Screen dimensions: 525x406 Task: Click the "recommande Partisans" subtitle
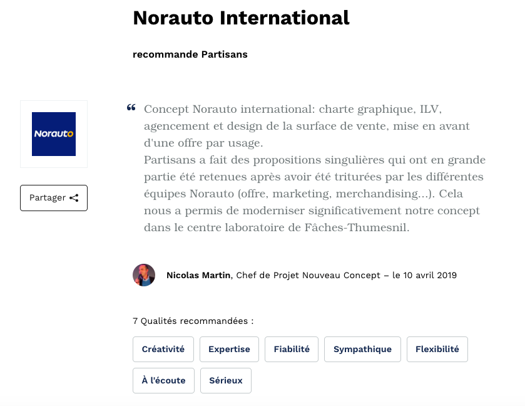(190, 55)
